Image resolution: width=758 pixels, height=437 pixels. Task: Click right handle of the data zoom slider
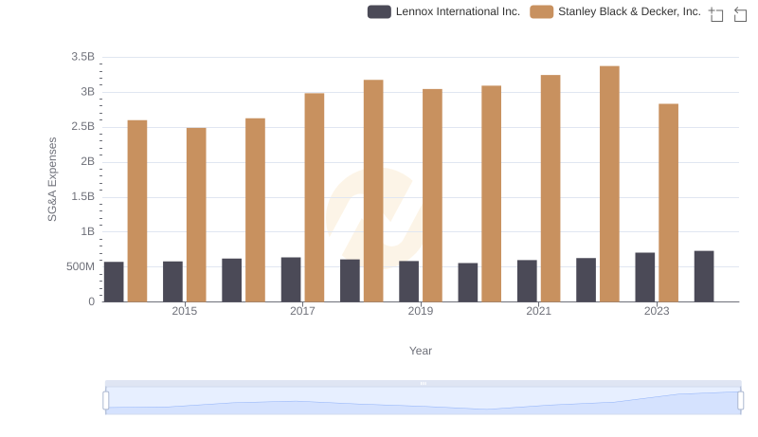point(740,401)
